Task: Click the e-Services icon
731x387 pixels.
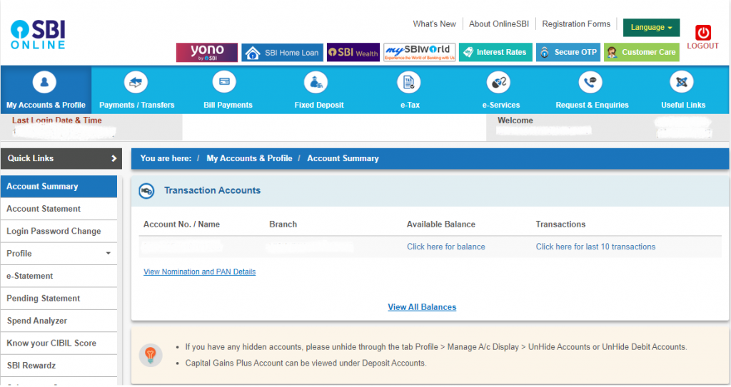Action: coord(498,83)
